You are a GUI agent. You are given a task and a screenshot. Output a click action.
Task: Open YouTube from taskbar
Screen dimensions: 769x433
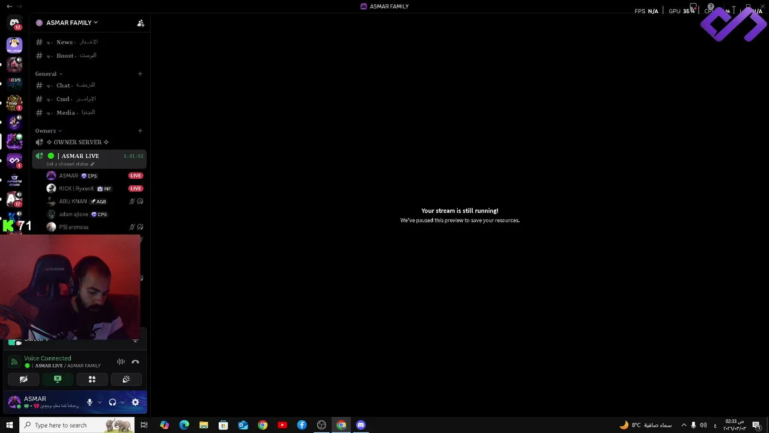click(282, 425)
